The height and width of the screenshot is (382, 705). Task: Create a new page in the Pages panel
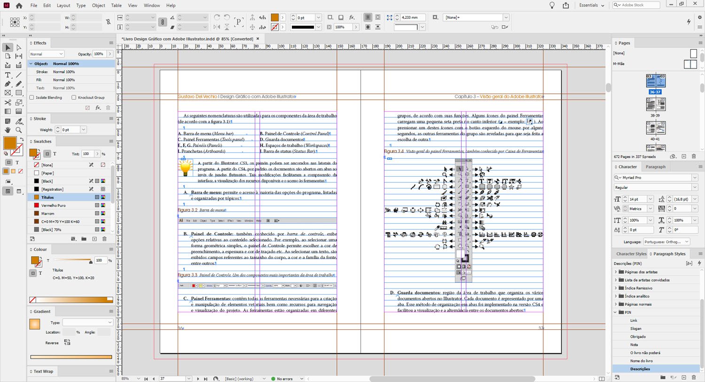[x=684, y=156]
